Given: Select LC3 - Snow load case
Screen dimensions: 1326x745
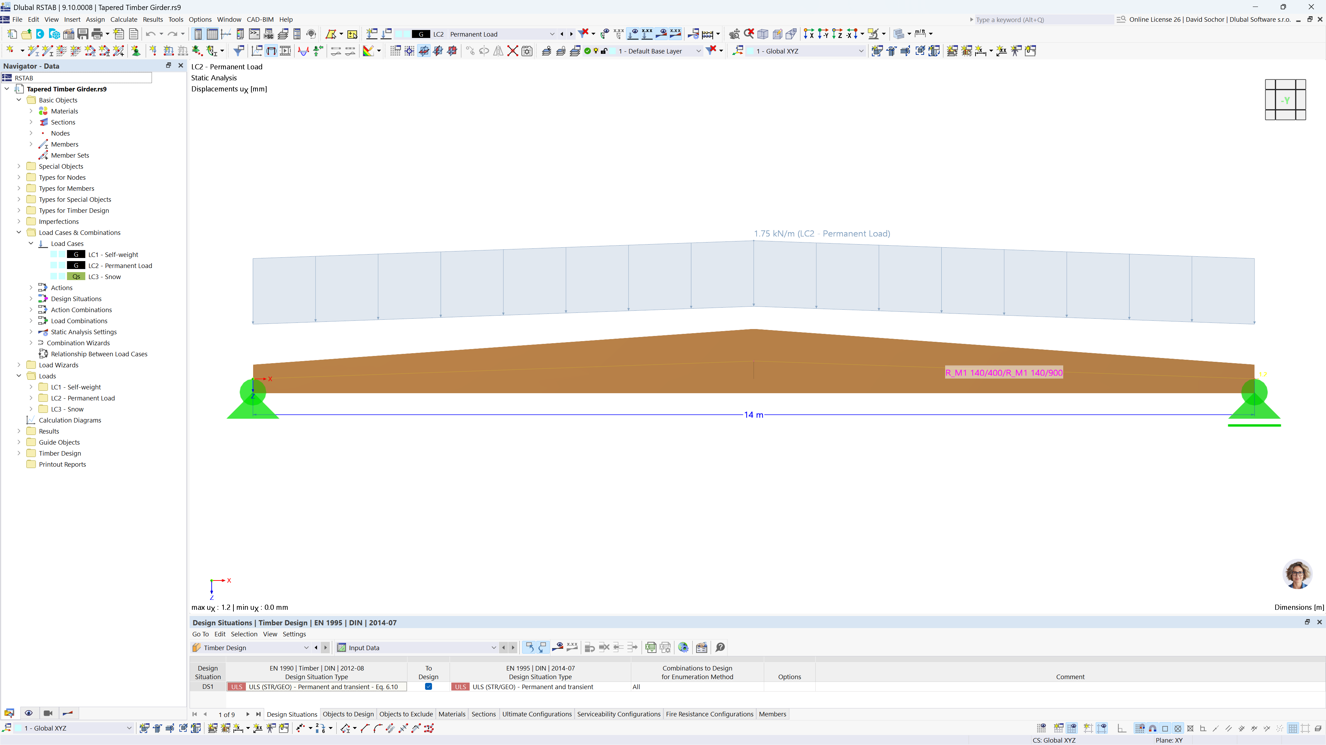Looking at the screenshot, I should tap(106, 277).
